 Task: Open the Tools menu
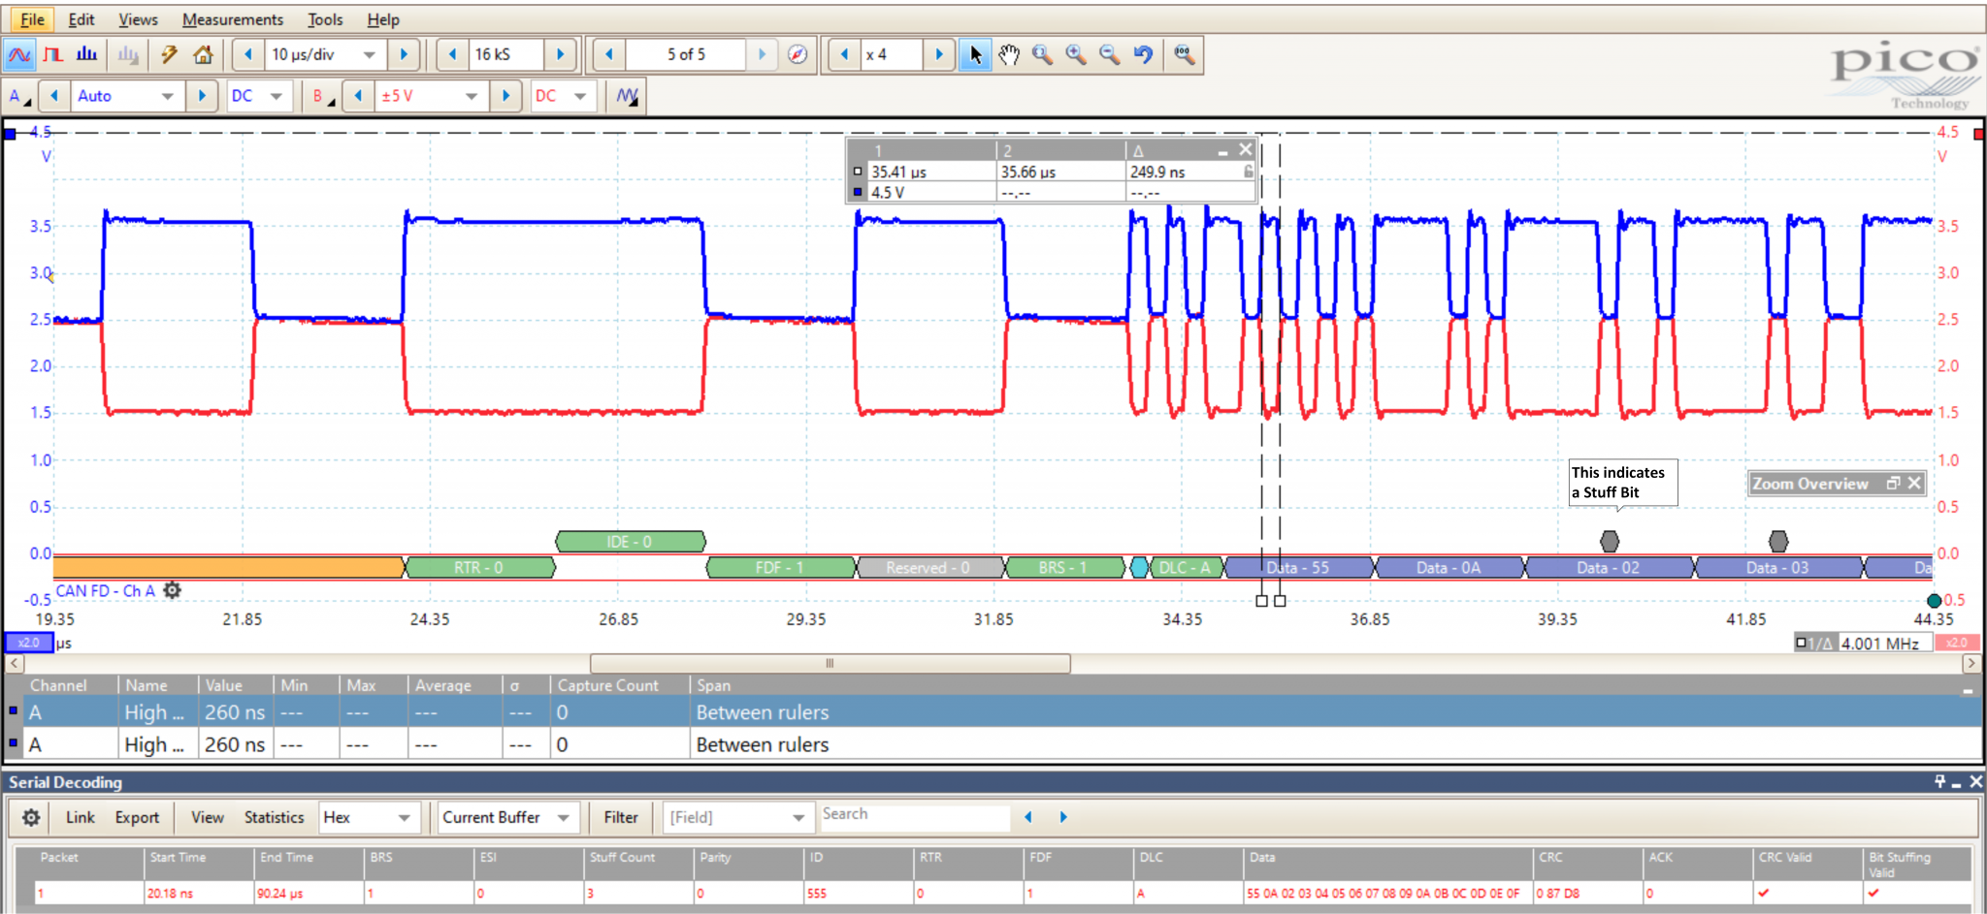coord(325,19)
